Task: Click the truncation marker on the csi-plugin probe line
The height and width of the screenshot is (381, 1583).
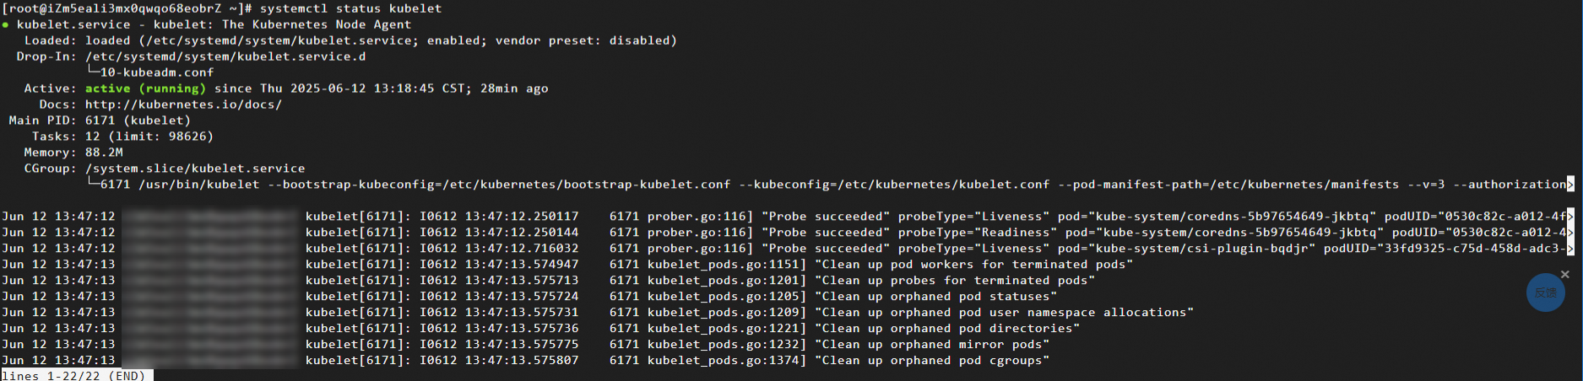Action: [x=1570, y=248]
